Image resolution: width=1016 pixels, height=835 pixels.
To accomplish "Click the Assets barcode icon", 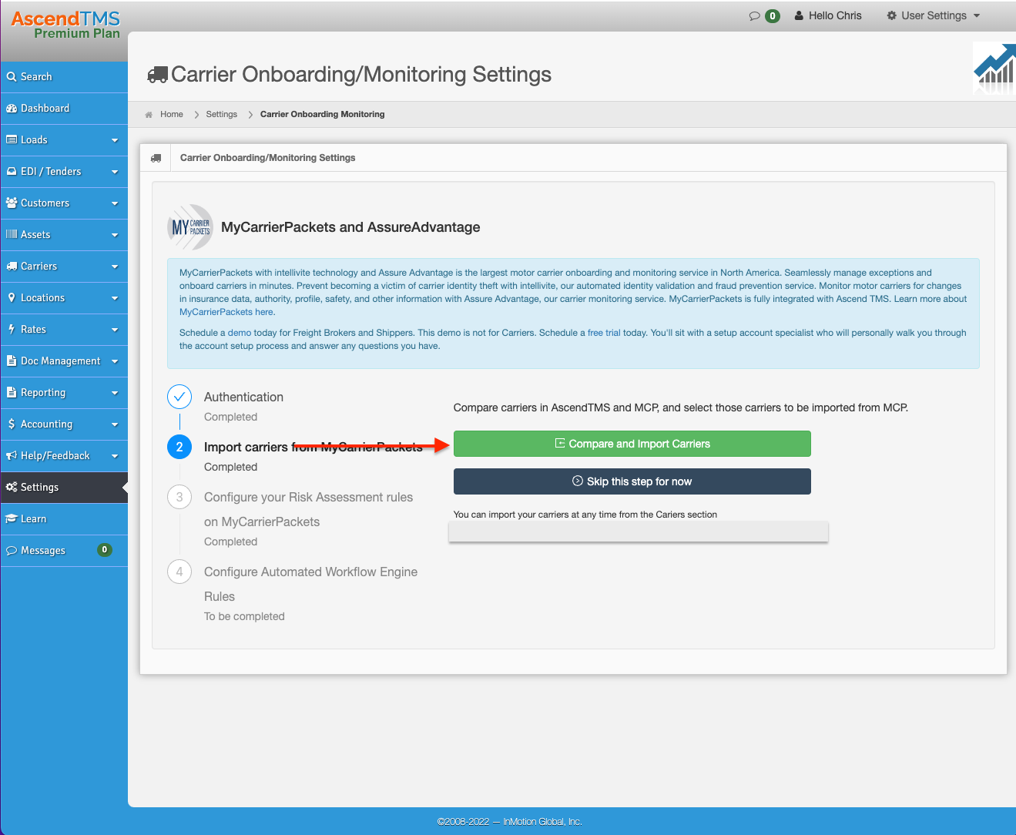I will click(12, 235).
